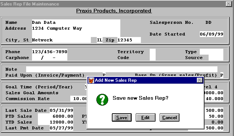Viewport: 234px width, 136px height.
Task: Click the PTD Sales field 6000.00
Action: pyautogui.click(x=55, y=116)
